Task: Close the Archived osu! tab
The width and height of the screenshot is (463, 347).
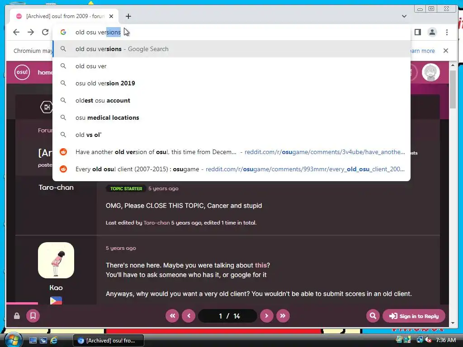Action: [x=111, y=16]
